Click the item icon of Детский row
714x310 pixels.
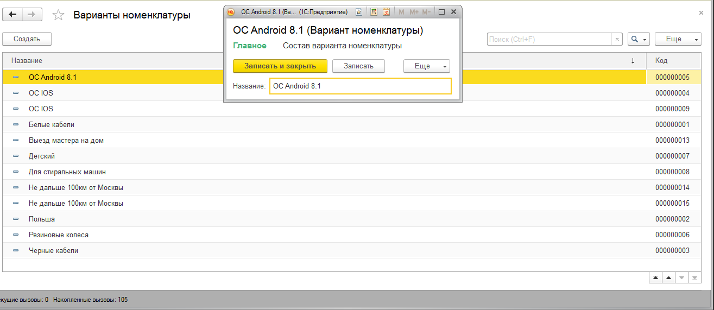(16, 156)
